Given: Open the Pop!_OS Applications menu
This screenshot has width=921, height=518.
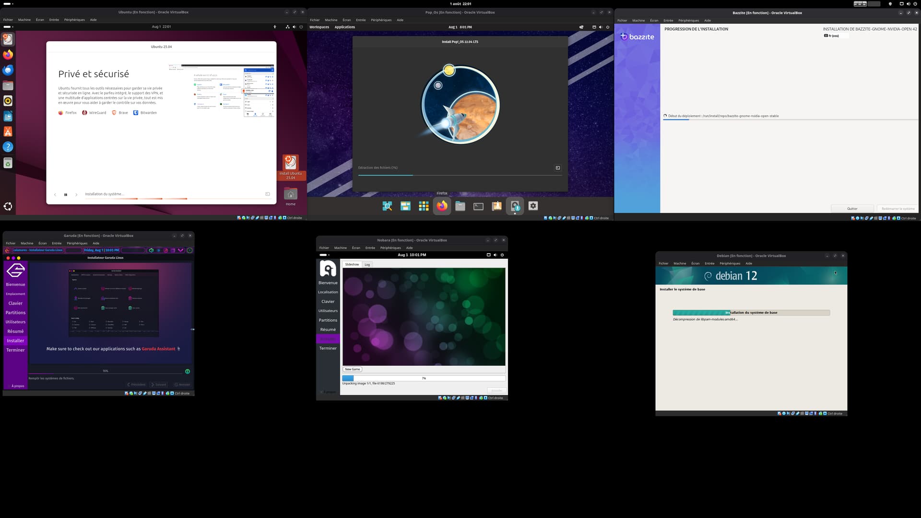Looking at the screenshot, I should coord(344,27).
